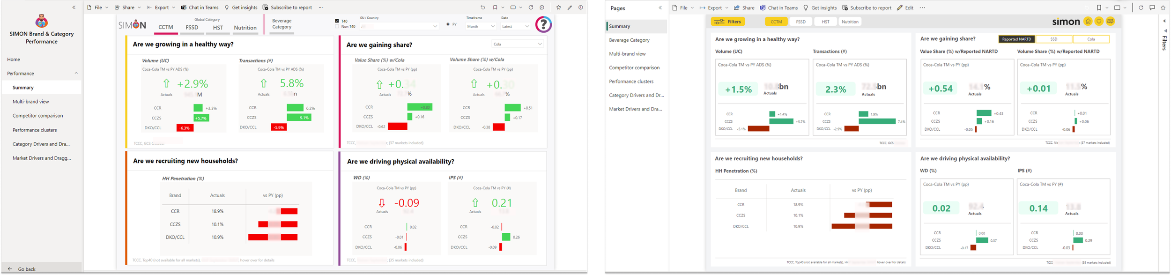1171x275 pixels.
Task: Click Share in right report toolbar
Action: click(x=744, y=8)
